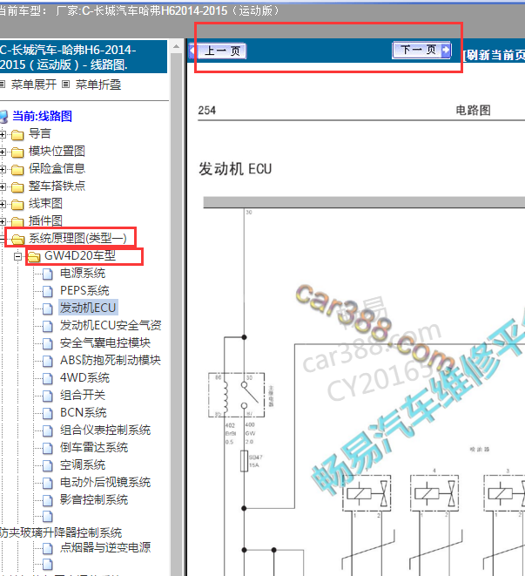Open the 4WD系统 diagram page
This screenshot has width=525, height=576.
(x=84, y=378)
